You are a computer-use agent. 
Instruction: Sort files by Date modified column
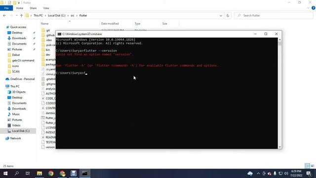pyautogui.click(x=110, y=24)
